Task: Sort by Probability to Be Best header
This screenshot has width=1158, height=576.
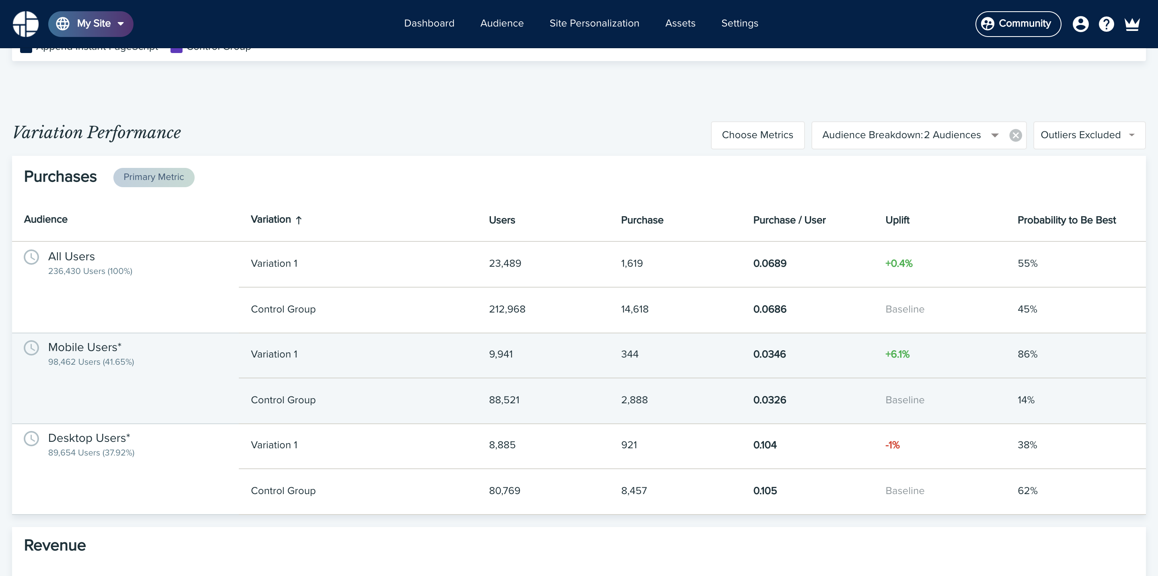Action: pyautogui.click(x=1066, y=220)
